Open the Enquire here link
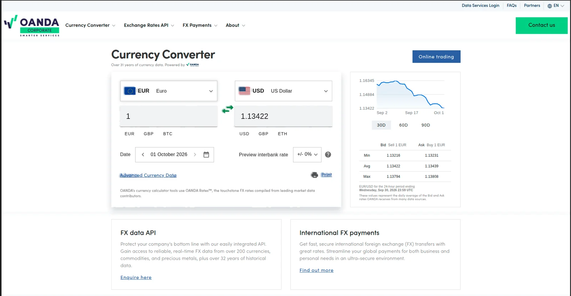 point(136,277)
